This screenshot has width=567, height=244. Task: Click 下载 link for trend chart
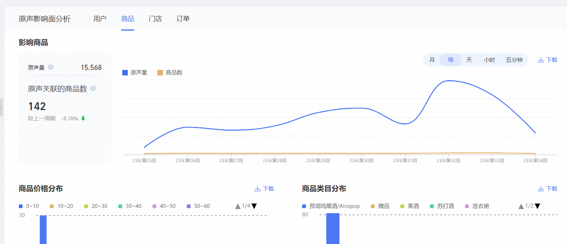(551, 60)
